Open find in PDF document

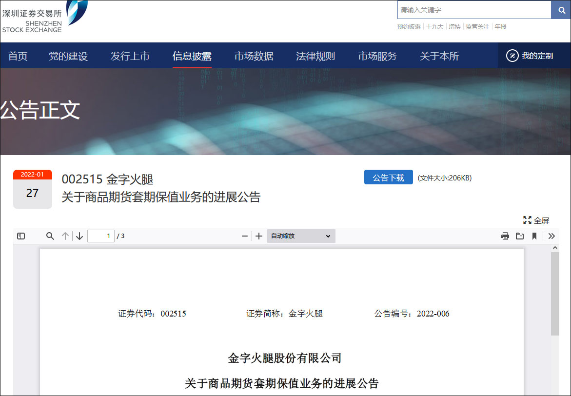(50, 236)
